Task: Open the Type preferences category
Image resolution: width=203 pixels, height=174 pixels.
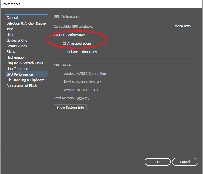Action: [26, 29]
